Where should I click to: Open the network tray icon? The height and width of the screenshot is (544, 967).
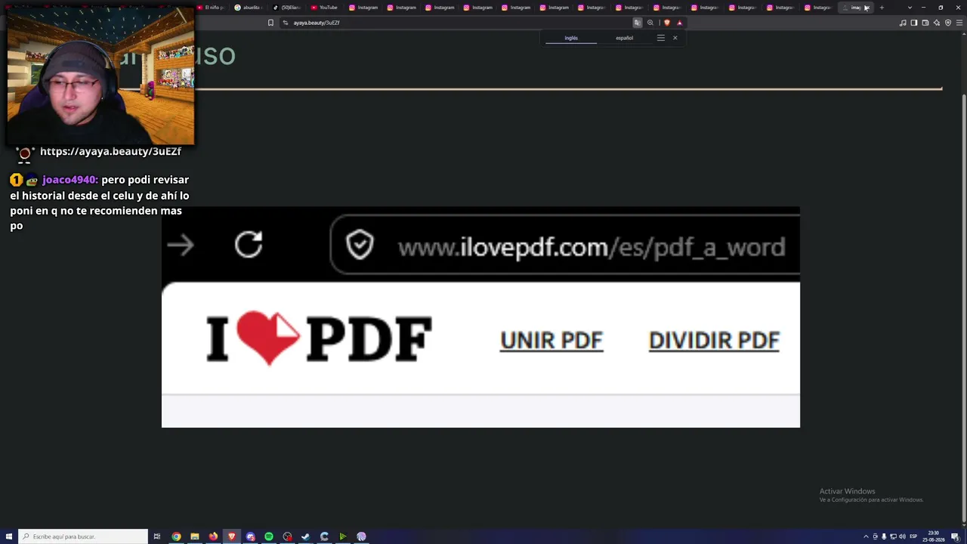(x=893, y=536)
